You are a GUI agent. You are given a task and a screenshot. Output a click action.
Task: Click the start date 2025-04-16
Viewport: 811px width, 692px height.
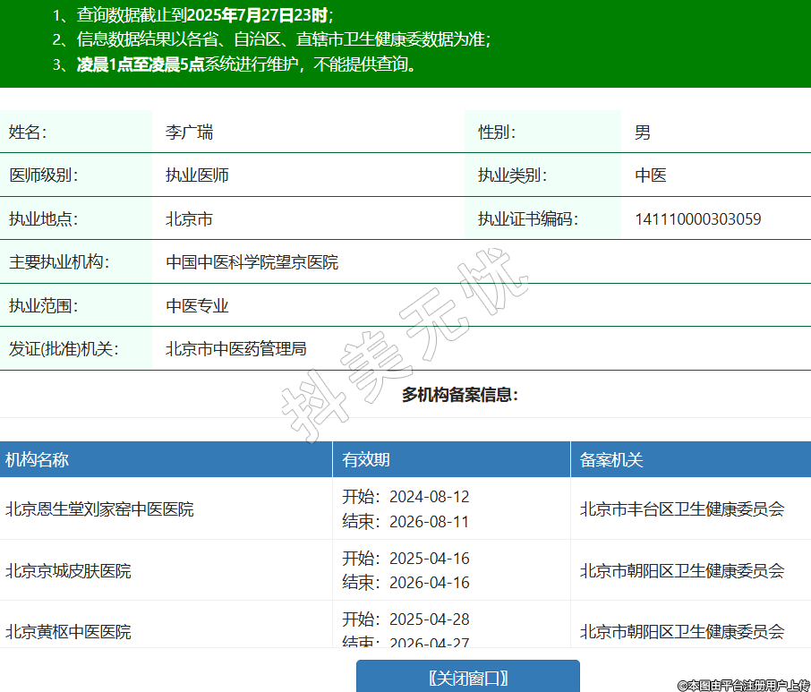(x=429, y=559)
